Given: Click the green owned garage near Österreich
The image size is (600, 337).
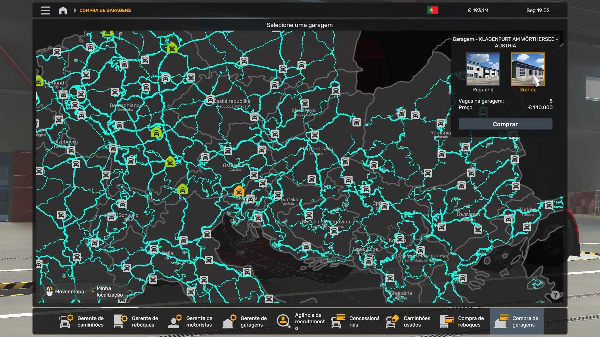Looking at the screenshot, I should tap(182, 189).
